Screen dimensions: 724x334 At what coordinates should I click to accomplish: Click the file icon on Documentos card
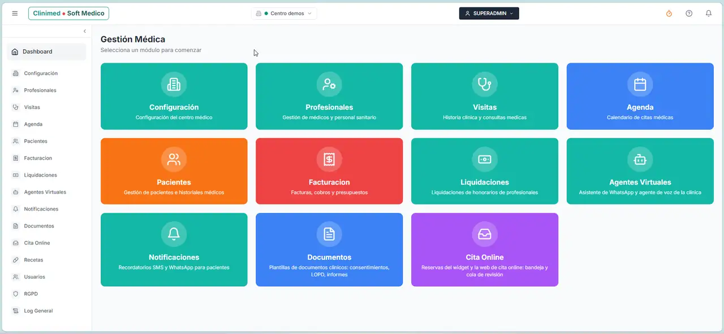pos(329,234)
